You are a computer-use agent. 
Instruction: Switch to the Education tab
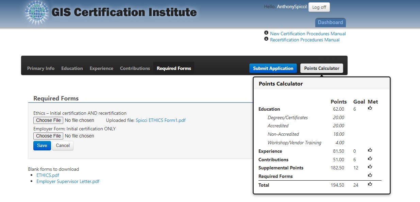[72, 68]
